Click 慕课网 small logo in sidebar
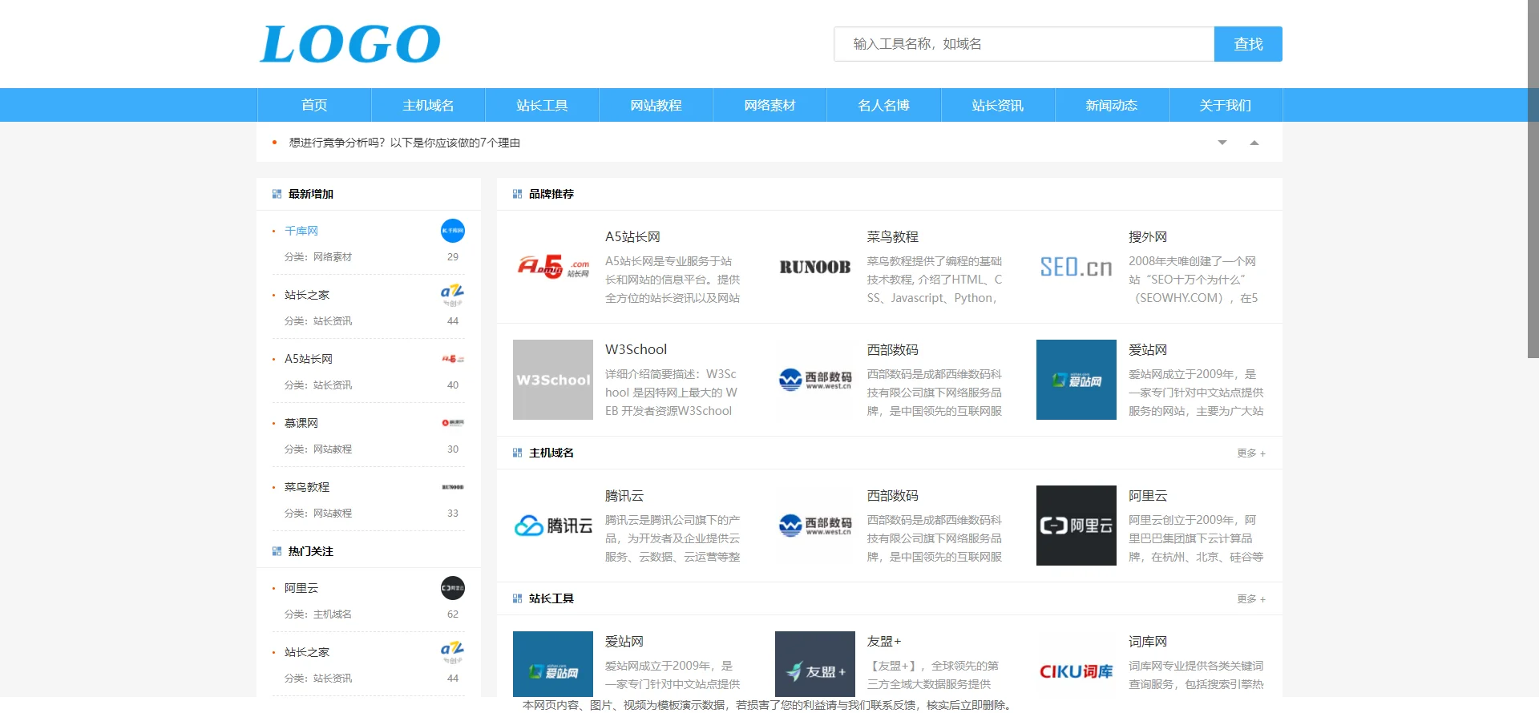 (453, 423)
